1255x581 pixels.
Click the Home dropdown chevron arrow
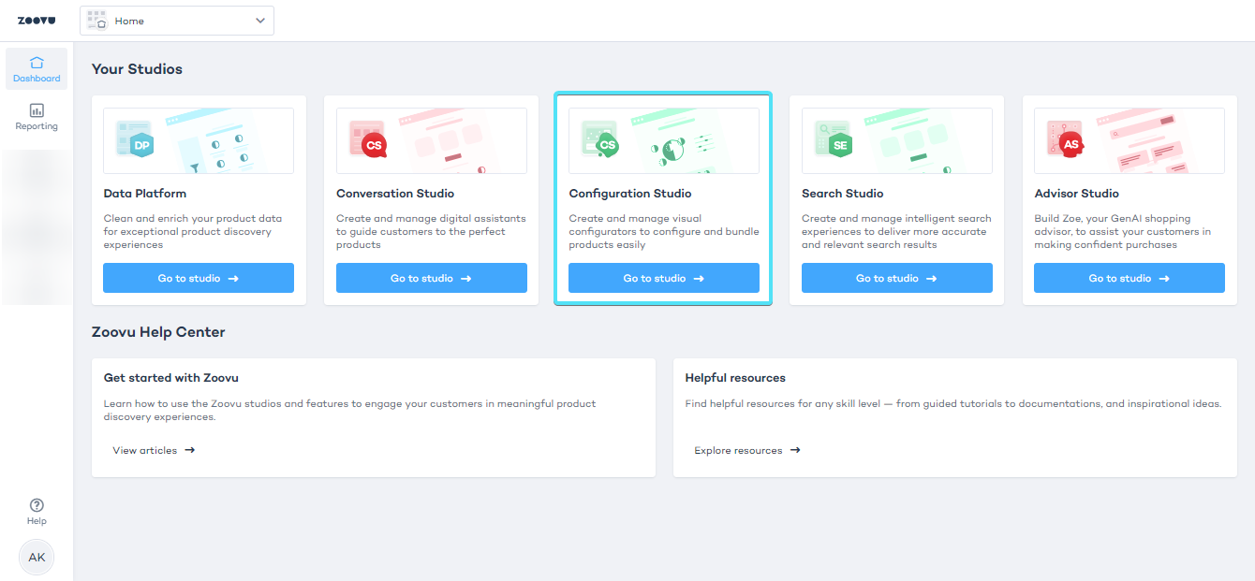[x=260, y=21]
